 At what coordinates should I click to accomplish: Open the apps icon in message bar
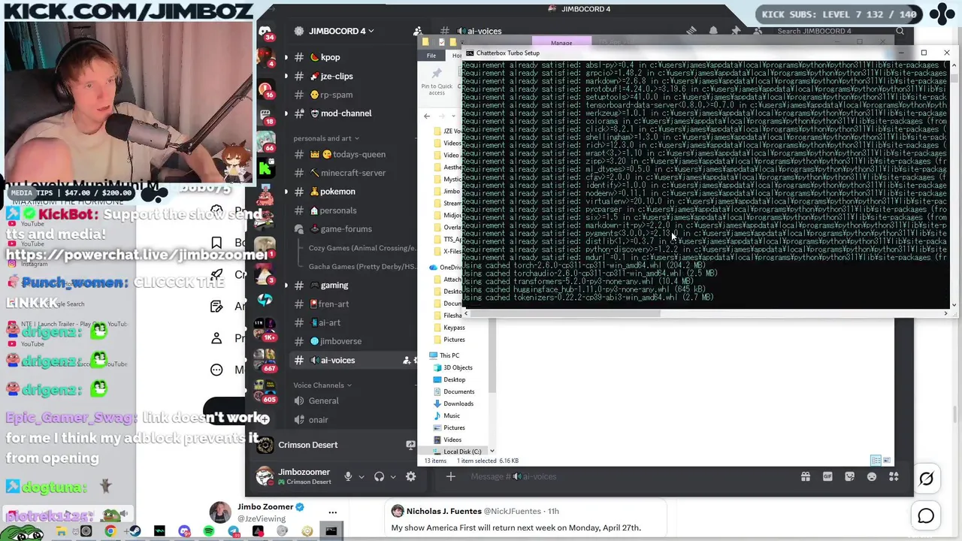pyautogui.click(x=894, y=476)
